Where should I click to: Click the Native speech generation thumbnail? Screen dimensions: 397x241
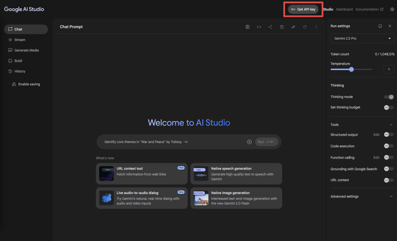point(201,174)
